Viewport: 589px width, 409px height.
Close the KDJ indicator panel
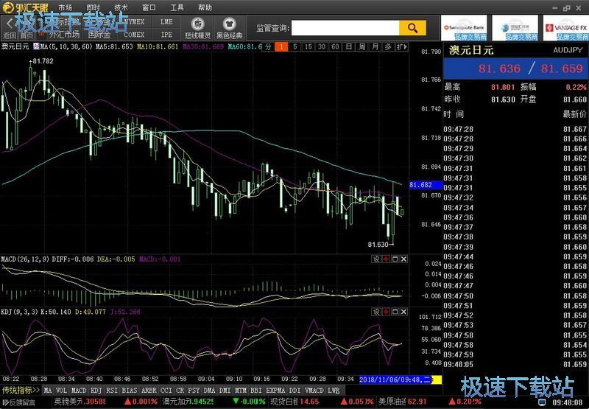point(403,312)
